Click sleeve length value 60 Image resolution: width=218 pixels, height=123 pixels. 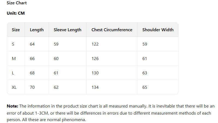56,59
